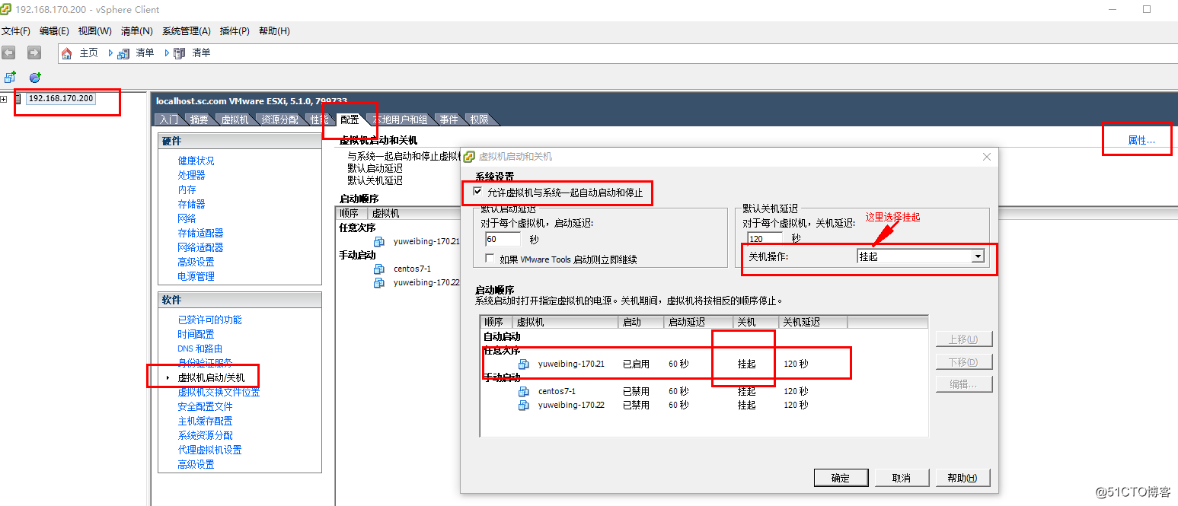Open the 已获许可的功能 link
Viewport: 1178px width, 506px height.
coord(209,320)
